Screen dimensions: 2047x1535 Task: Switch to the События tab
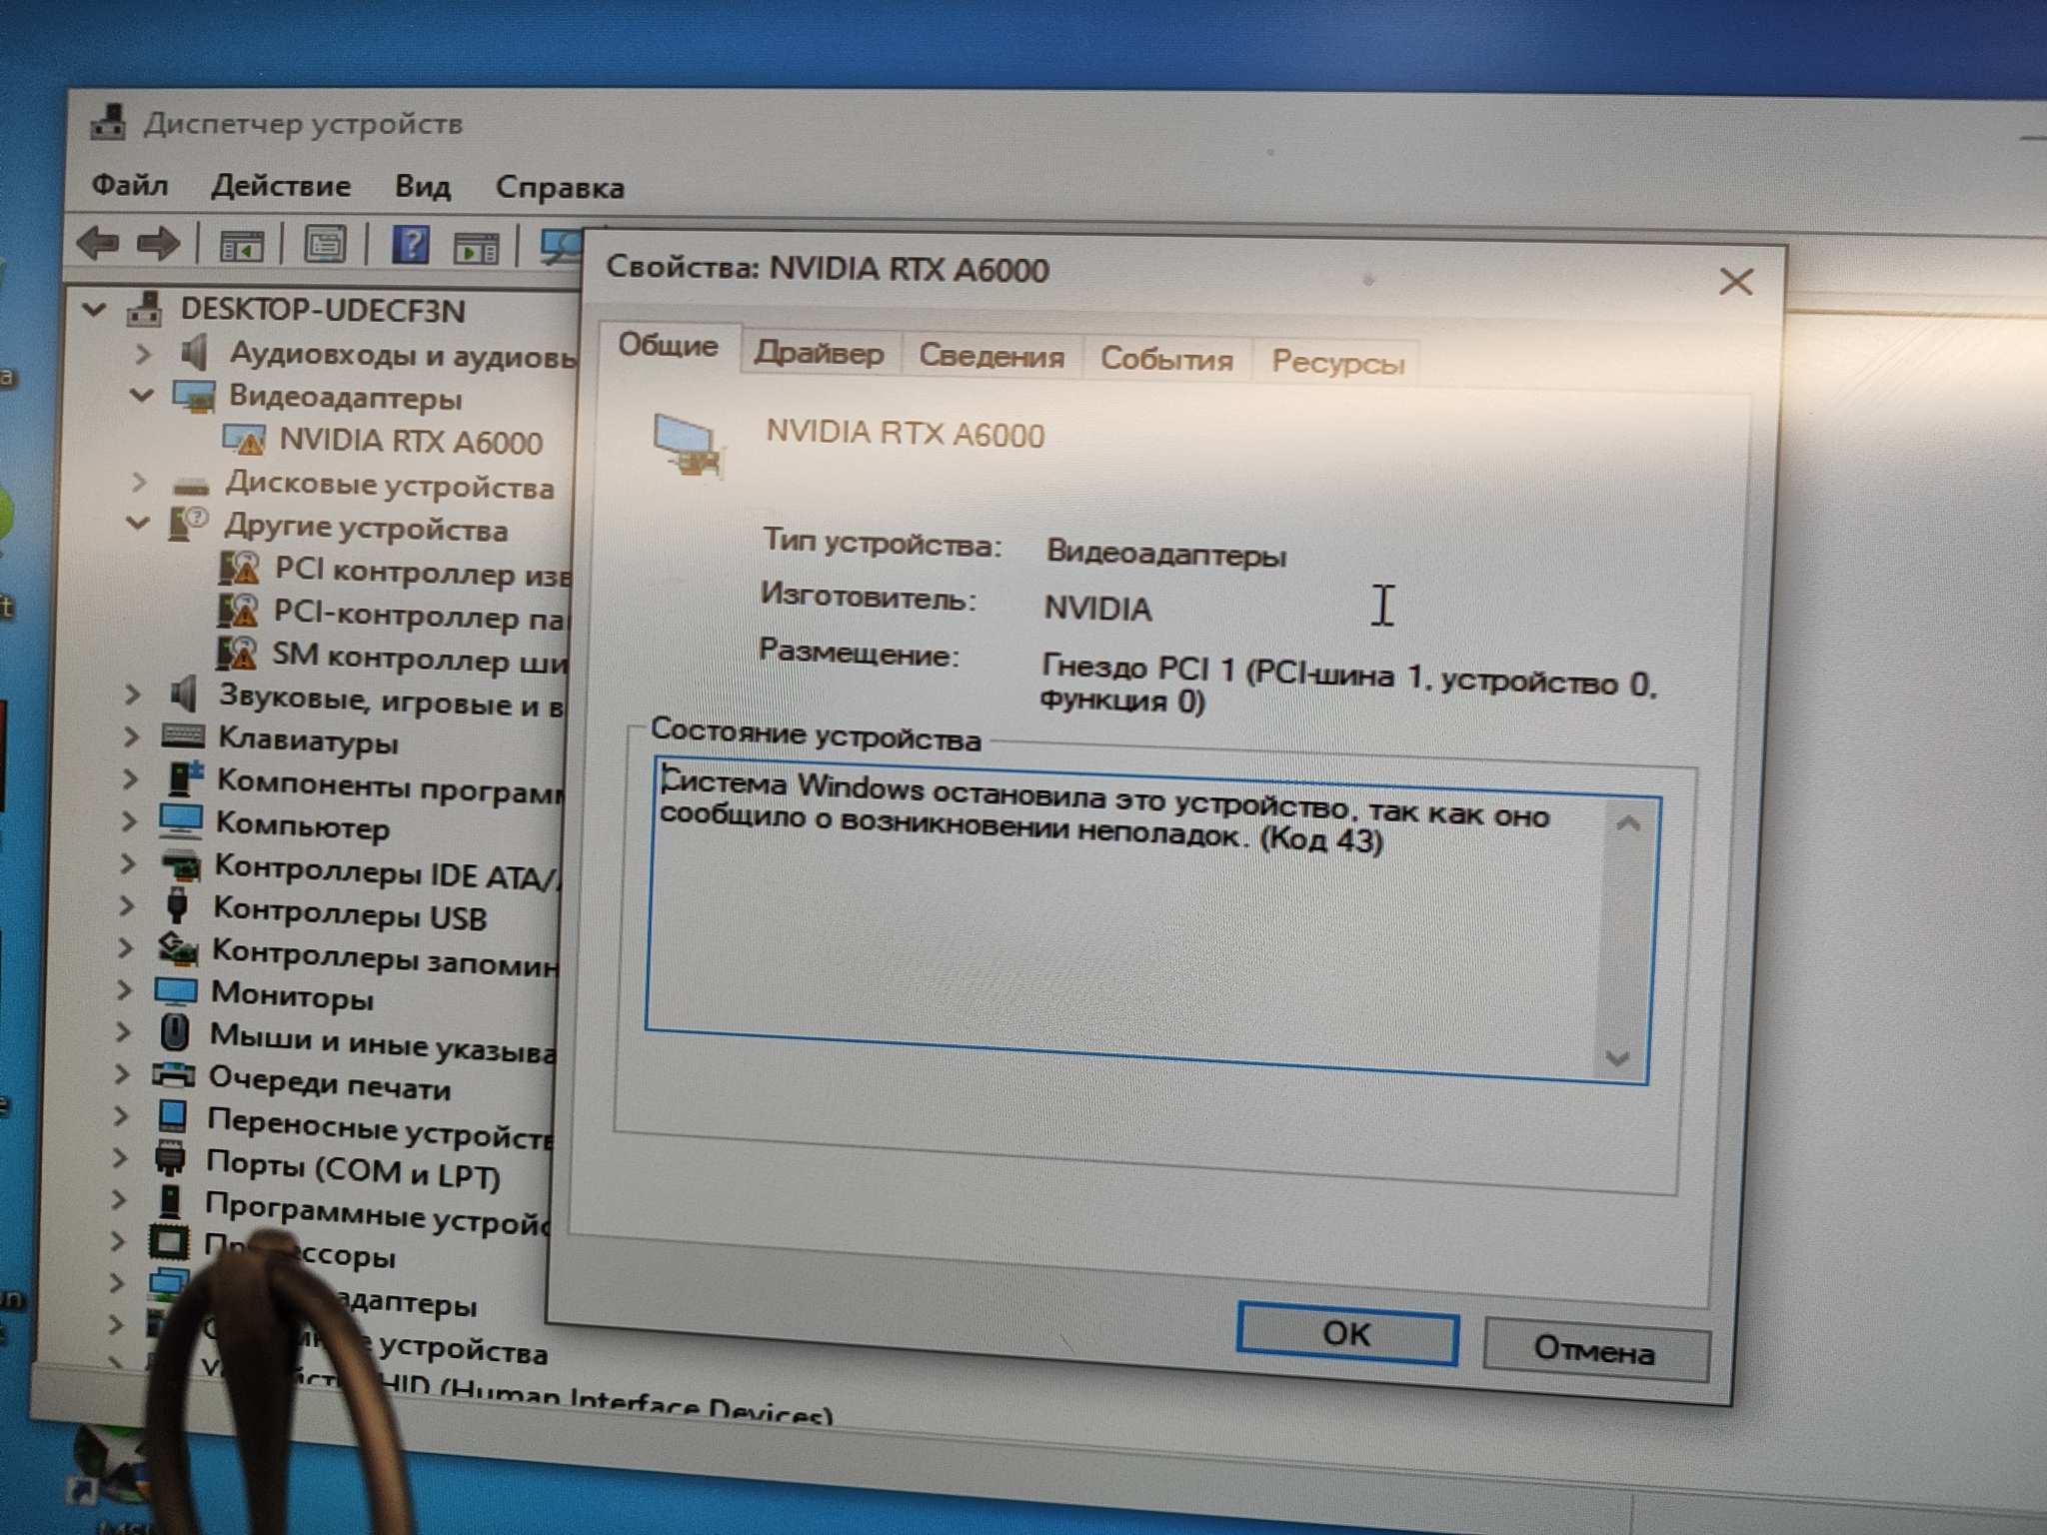1166,359
